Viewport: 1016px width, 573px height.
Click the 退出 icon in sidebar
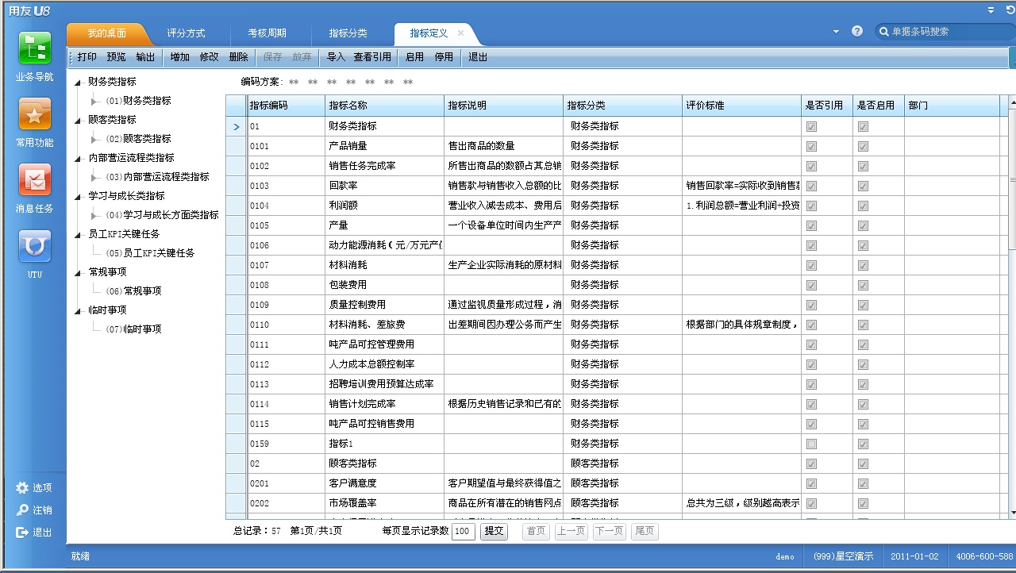point(22,533)
